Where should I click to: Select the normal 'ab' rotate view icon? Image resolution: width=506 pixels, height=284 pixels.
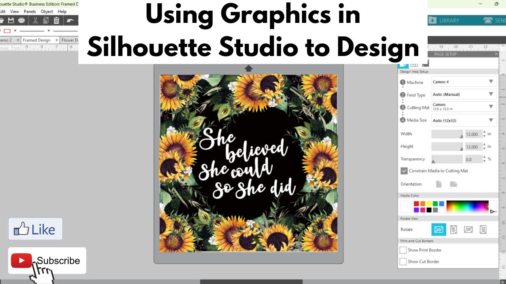pyautogui.click(x=439, y=229)
